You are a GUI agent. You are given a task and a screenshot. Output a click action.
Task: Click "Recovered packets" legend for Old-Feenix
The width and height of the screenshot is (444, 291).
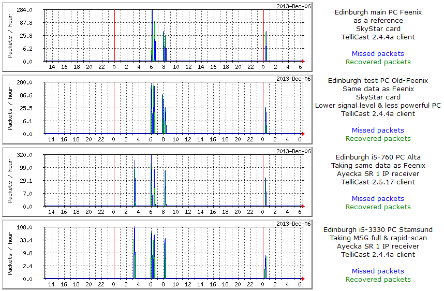378,138
